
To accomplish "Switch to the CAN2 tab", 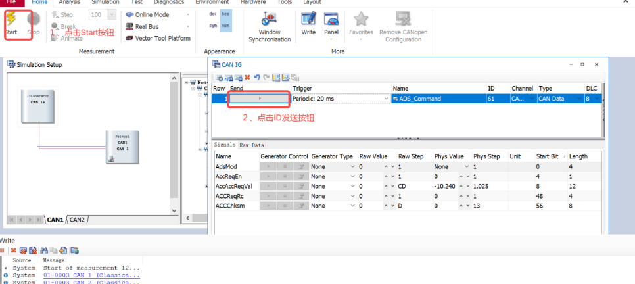I will click(77, 220).
